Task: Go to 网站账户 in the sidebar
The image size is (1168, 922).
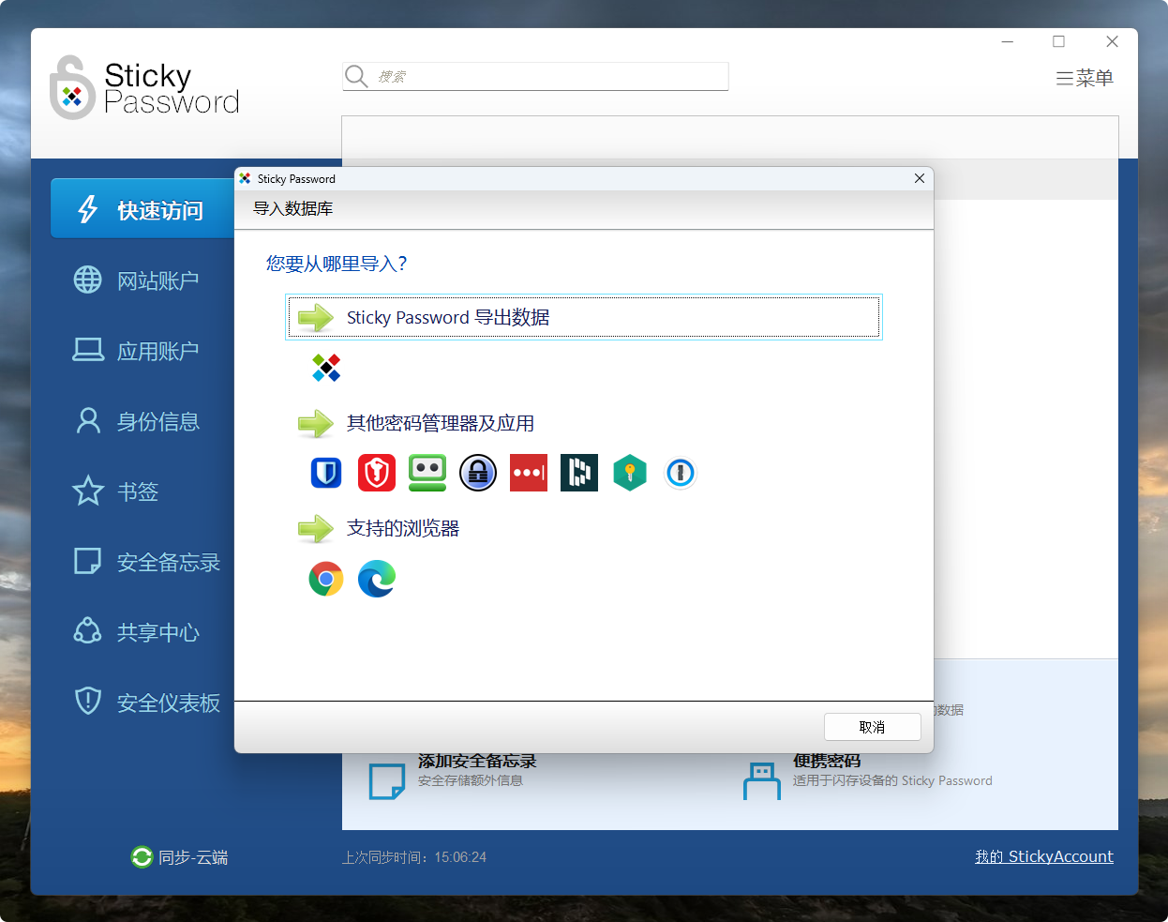Action: click(x=136, y=280)
